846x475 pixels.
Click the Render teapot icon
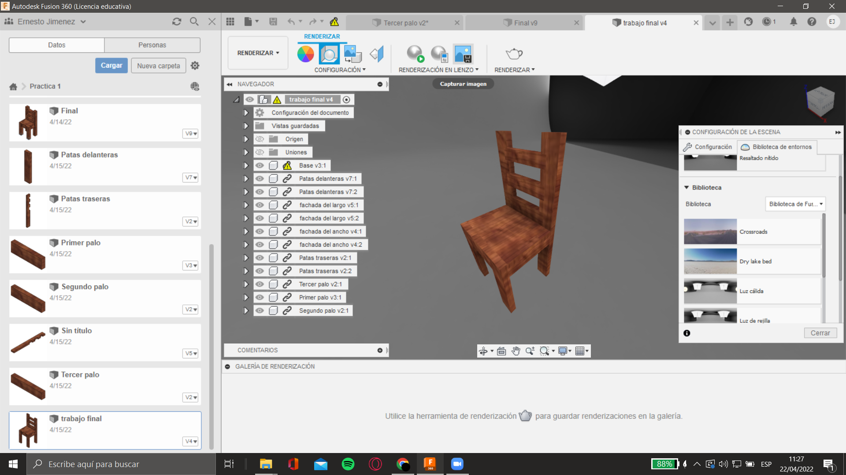tap(514, 54)
